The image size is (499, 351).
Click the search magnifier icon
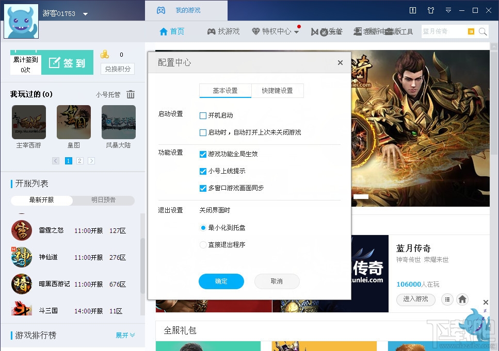click(x=482, y=31)
